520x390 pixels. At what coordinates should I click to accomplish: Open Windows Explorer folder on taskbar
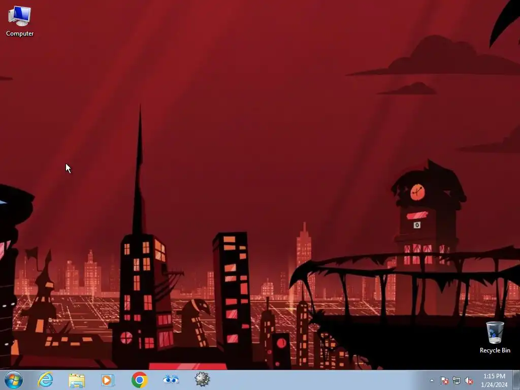pyautogui.click(x=77, y=380)
